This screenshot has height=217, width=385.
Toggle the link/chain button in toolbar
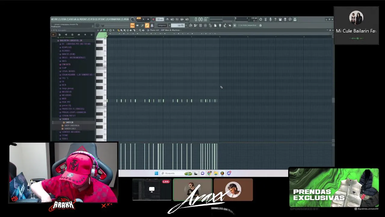click(147, 25)
